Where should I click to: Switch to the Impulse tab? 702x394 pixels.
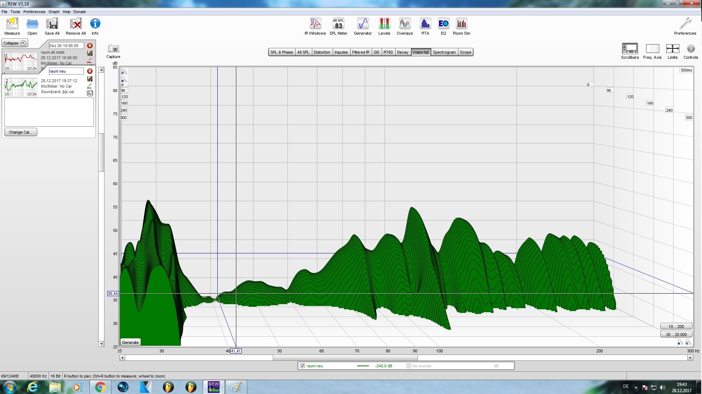click(x=341, y=52)
